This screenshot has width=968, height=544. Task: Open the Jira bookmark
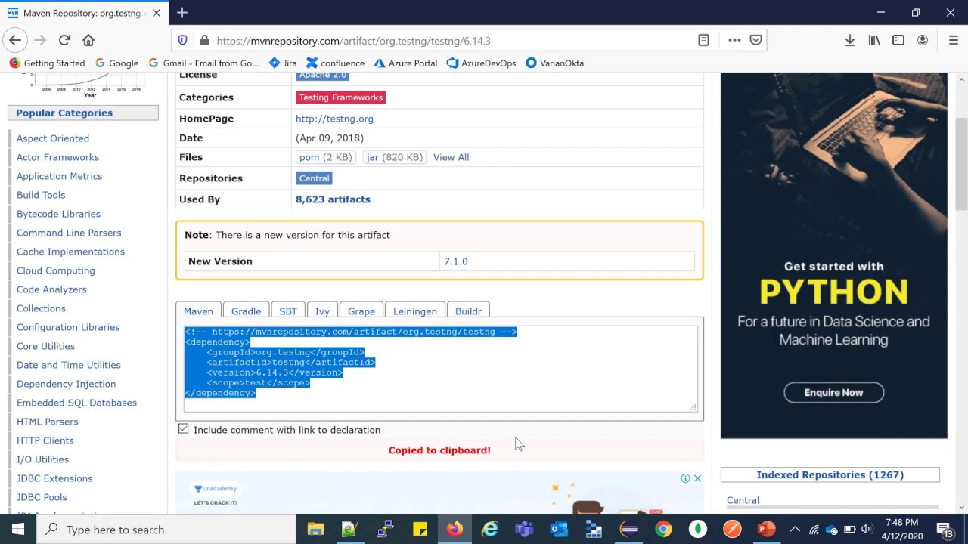click(x=283, y=63)
